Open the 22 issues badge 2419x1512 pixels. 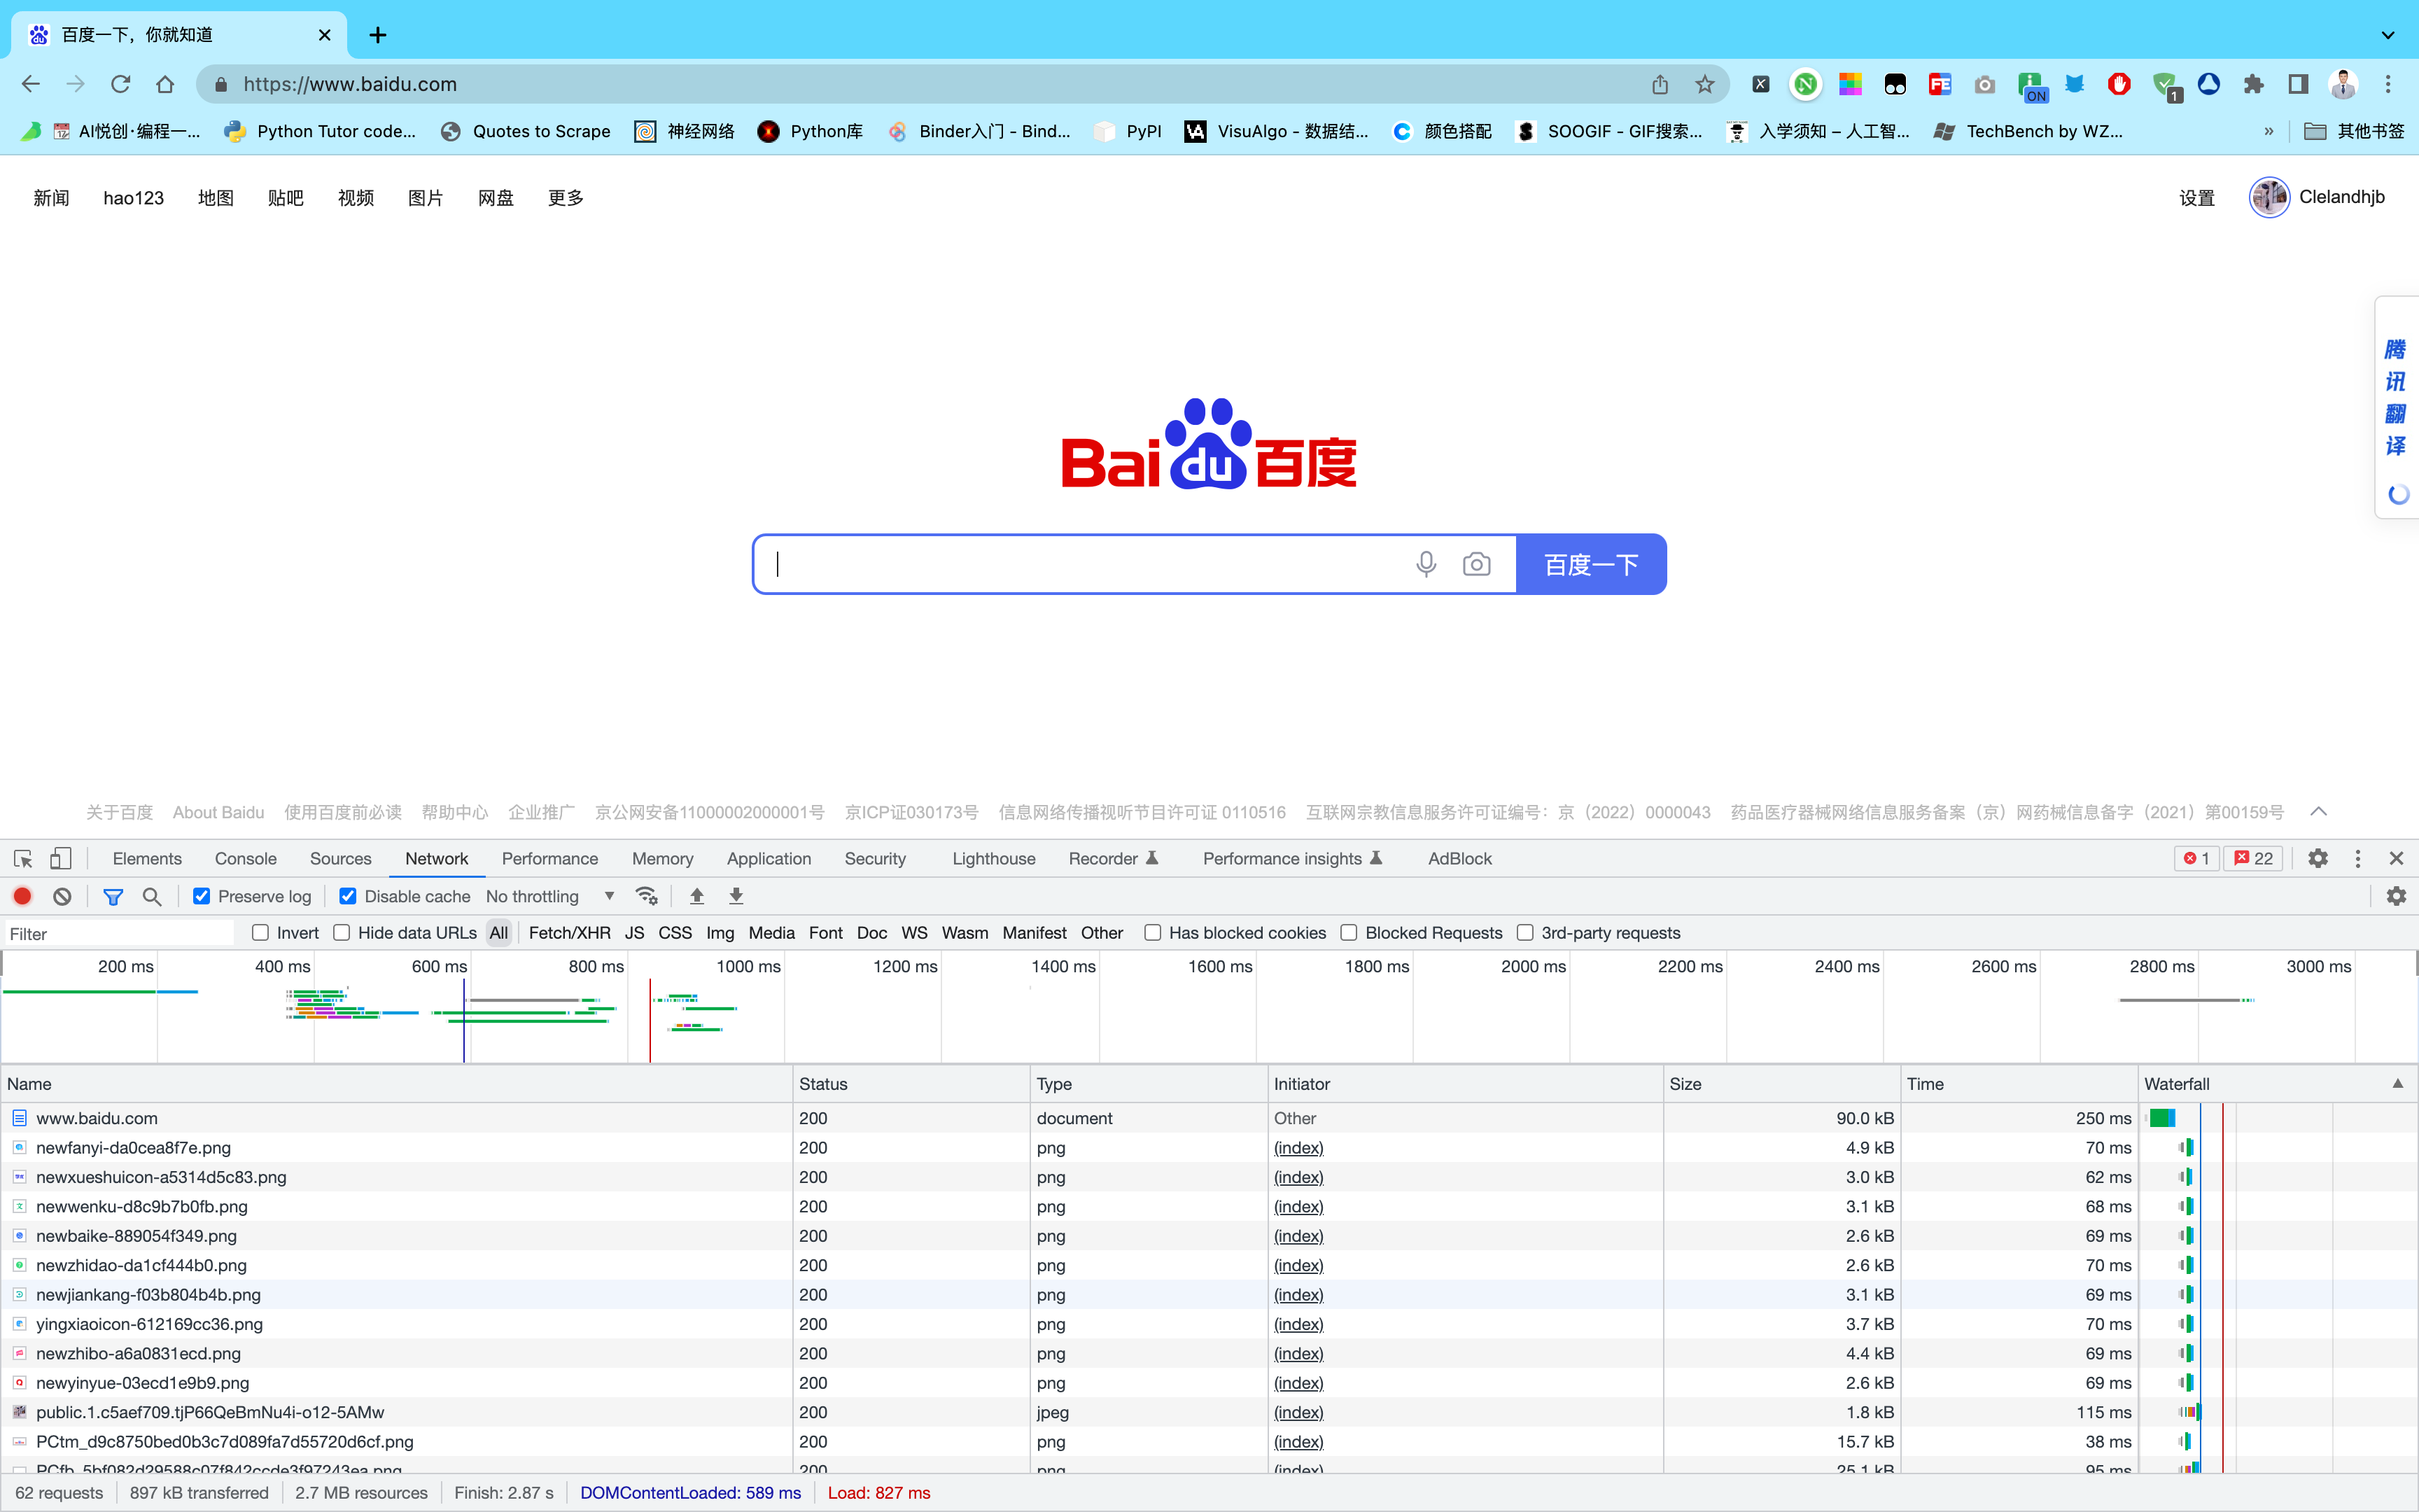(2253, 858)
